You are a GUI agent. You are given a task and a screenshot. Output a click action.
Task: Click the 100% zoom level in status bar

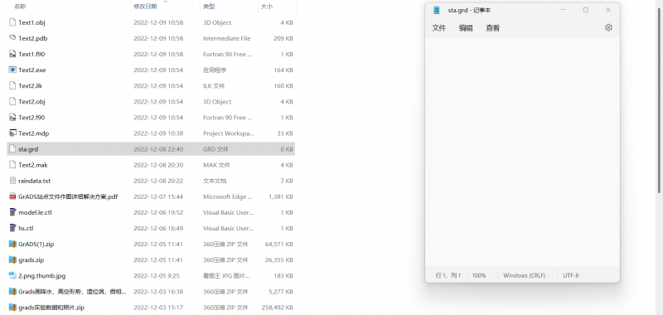click(479, 275)
